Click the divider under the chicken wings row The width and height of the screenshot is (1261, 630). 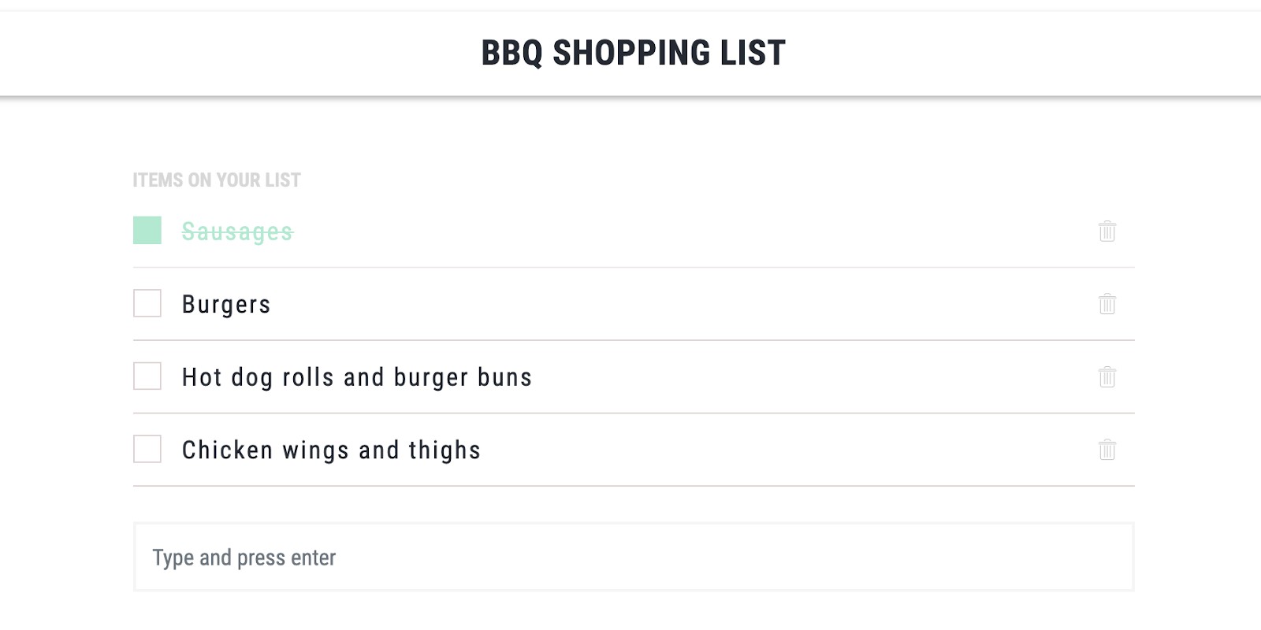click(x=633, y=486)
